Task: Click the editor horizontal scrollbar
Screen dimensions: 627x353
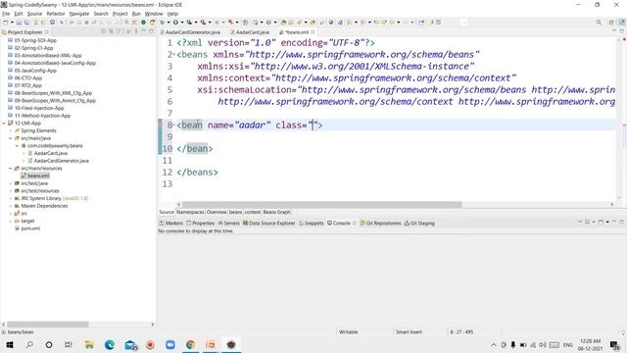Action: (x=322, y=205)
